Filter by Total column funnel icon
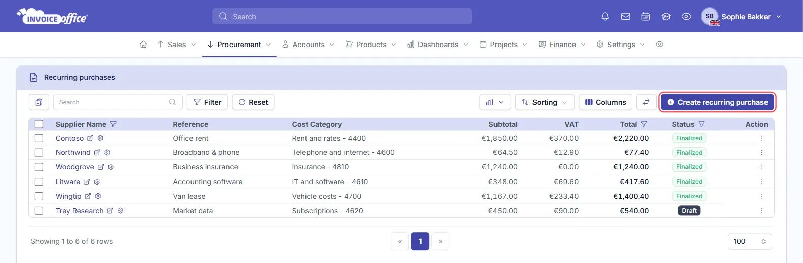 644,124
